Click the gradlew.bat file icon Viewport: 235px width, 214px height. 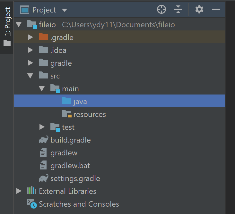[43, 165]
